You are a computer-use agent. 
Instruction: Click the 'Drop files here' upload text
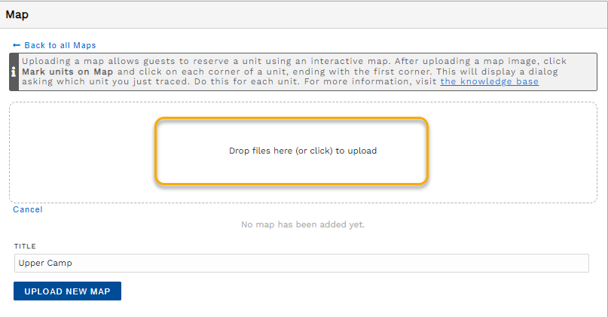point(302,151)
